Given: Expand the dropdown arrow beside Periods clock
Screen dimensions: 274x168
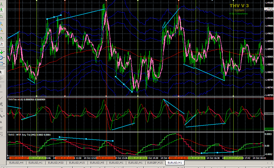Looking at the screenshot, I should (4, 57).
